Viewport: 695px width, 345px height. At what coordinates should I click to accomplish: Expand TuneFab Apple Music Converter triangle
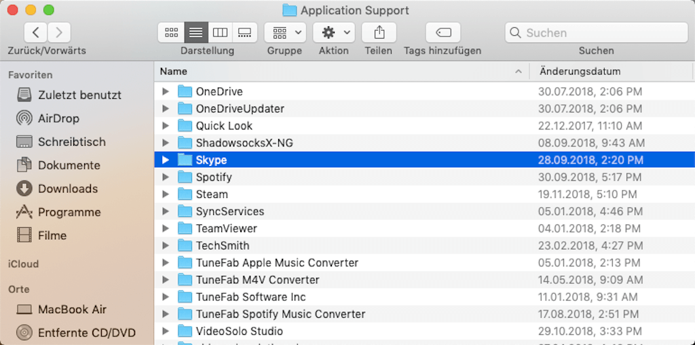point(166,262)
